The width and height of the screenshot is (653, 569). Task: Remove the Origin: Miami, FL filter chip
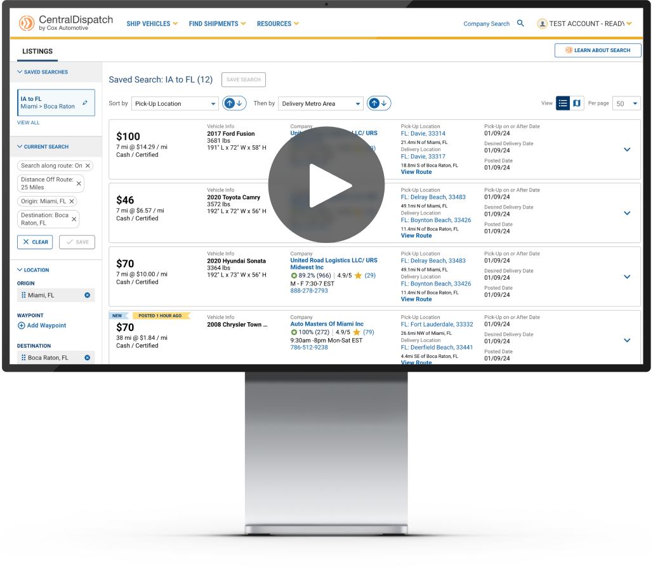click(72, 201)
